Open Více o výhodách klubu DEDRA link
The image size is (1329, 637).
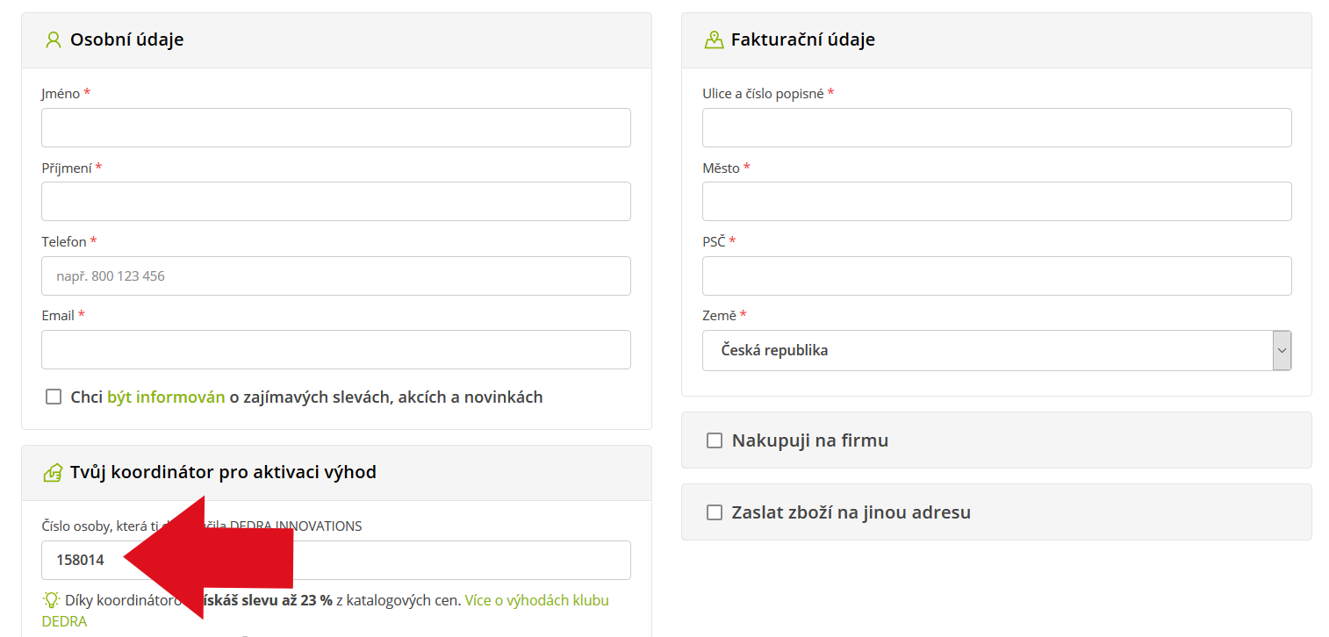pyautogui.click(x=536, y=600)
